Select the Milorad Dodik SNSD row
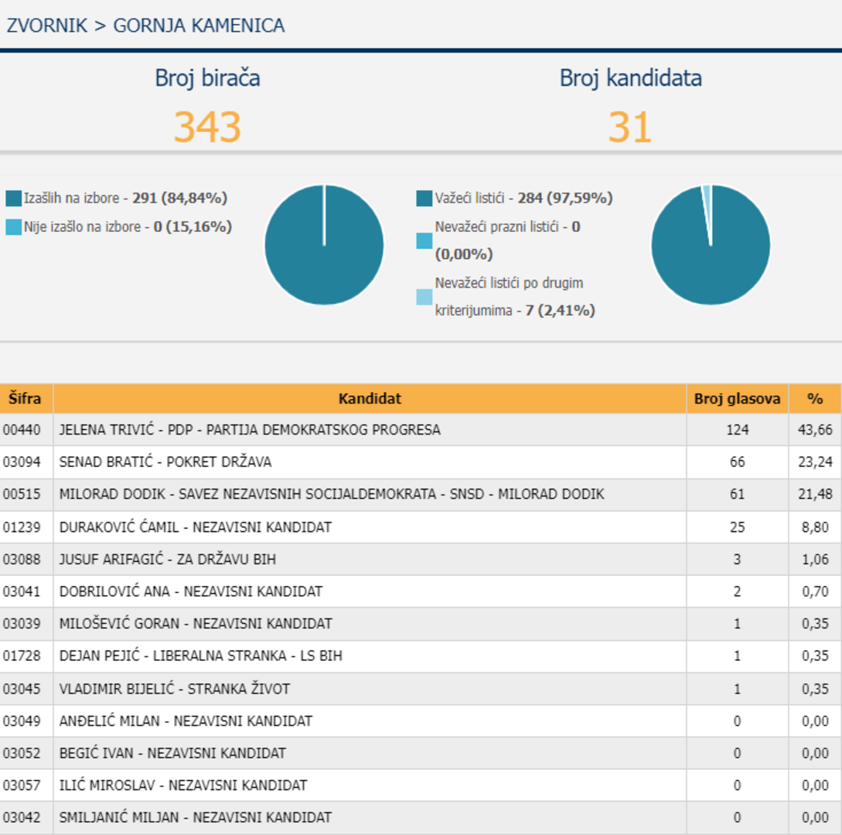Viewport: 842px width, 835px height. [x=332, y=495]
